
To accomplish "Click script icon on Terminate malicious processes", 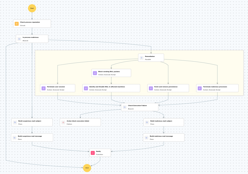I will pos(200,88).
